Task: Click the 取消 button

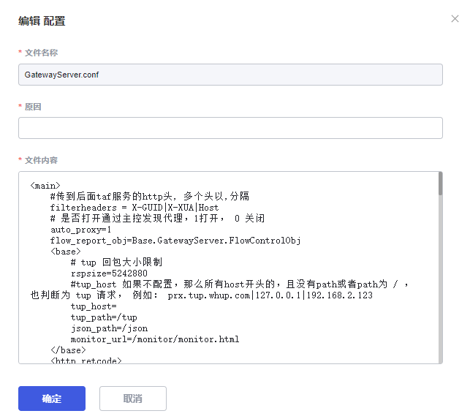Action: pyautogui.click(x=133, y=399)
